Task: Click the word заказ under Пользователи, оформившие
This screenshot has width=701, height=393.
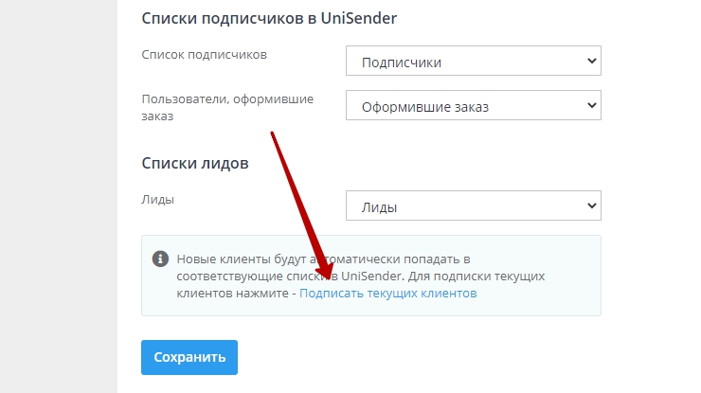Action: [x=160, y=116]
